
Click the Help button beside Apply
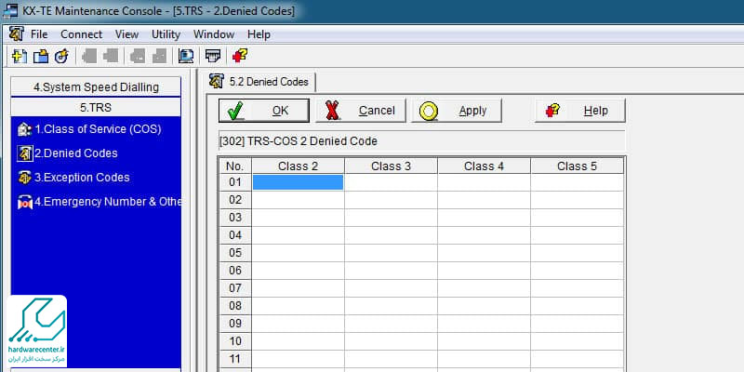click(x=579, y=111)
